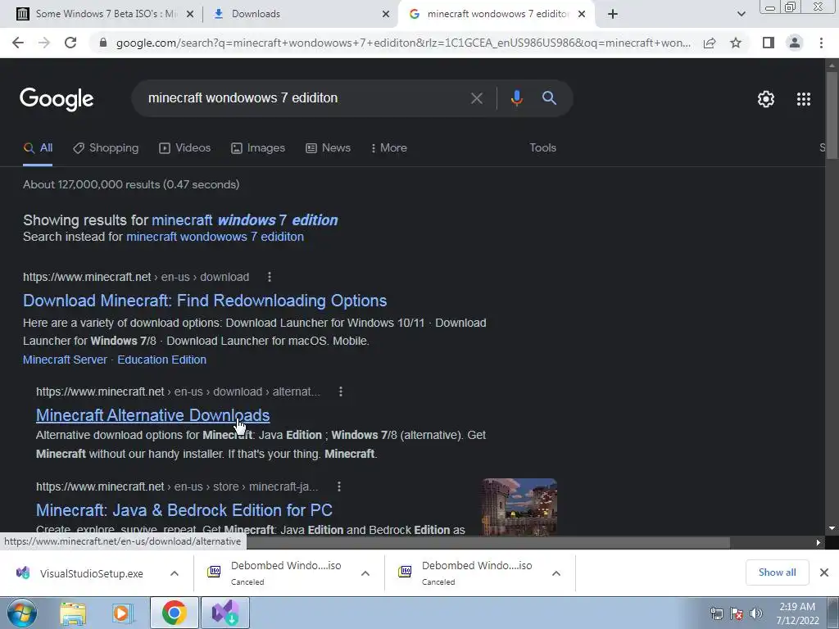Open Minecraft: Java & Bedrock Edition for PC
Image resolution: width=839 pixels, height=629 pixels.
(184, 510)
